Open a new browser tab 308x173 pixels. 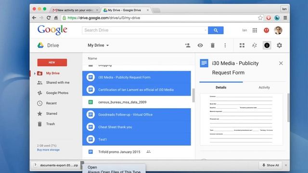[x=156, y=10]
